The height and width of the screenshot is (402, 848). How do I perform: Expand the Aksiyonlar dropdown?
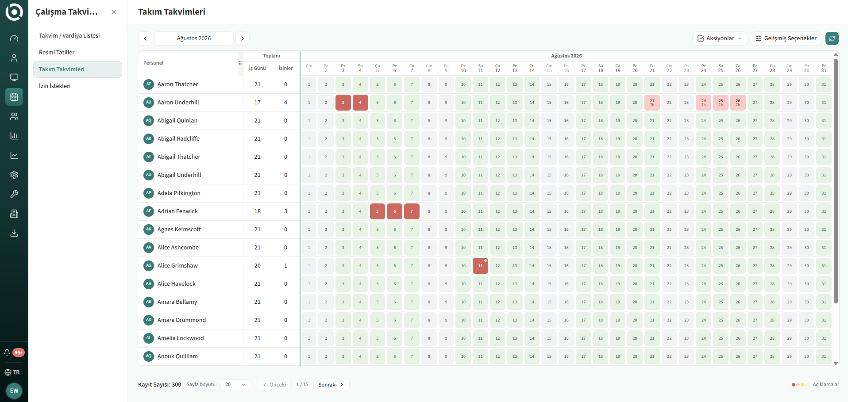coord(720,38)
